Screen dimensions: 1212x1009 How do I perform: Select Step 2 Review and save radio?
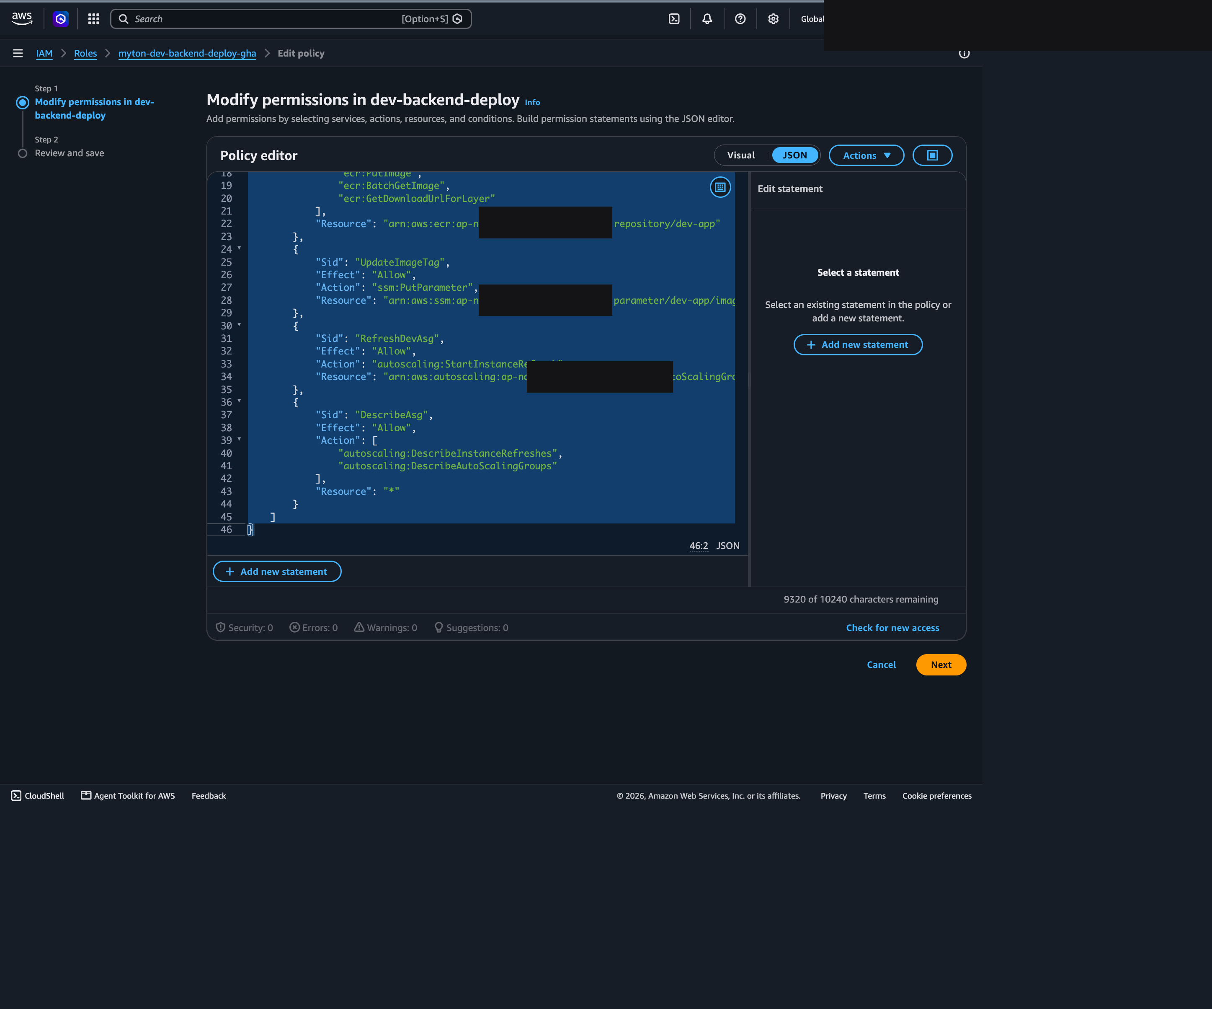coord(23,154)
